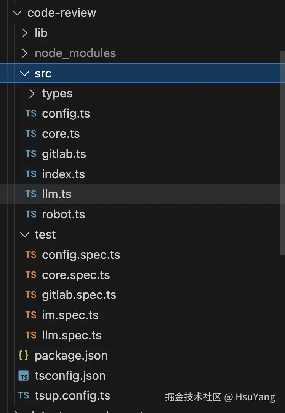
Task: Collapse the code-review root folder
Action: tap(18, 13)
